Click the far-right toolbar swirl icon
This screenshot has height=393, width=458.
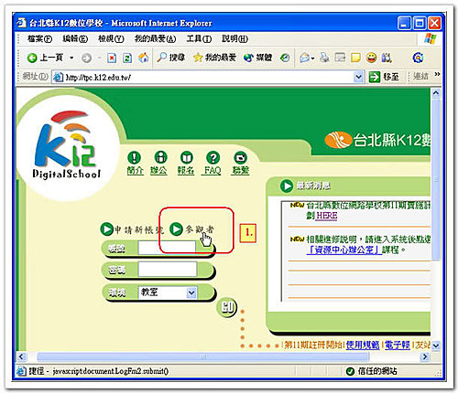tap(418, 58)
